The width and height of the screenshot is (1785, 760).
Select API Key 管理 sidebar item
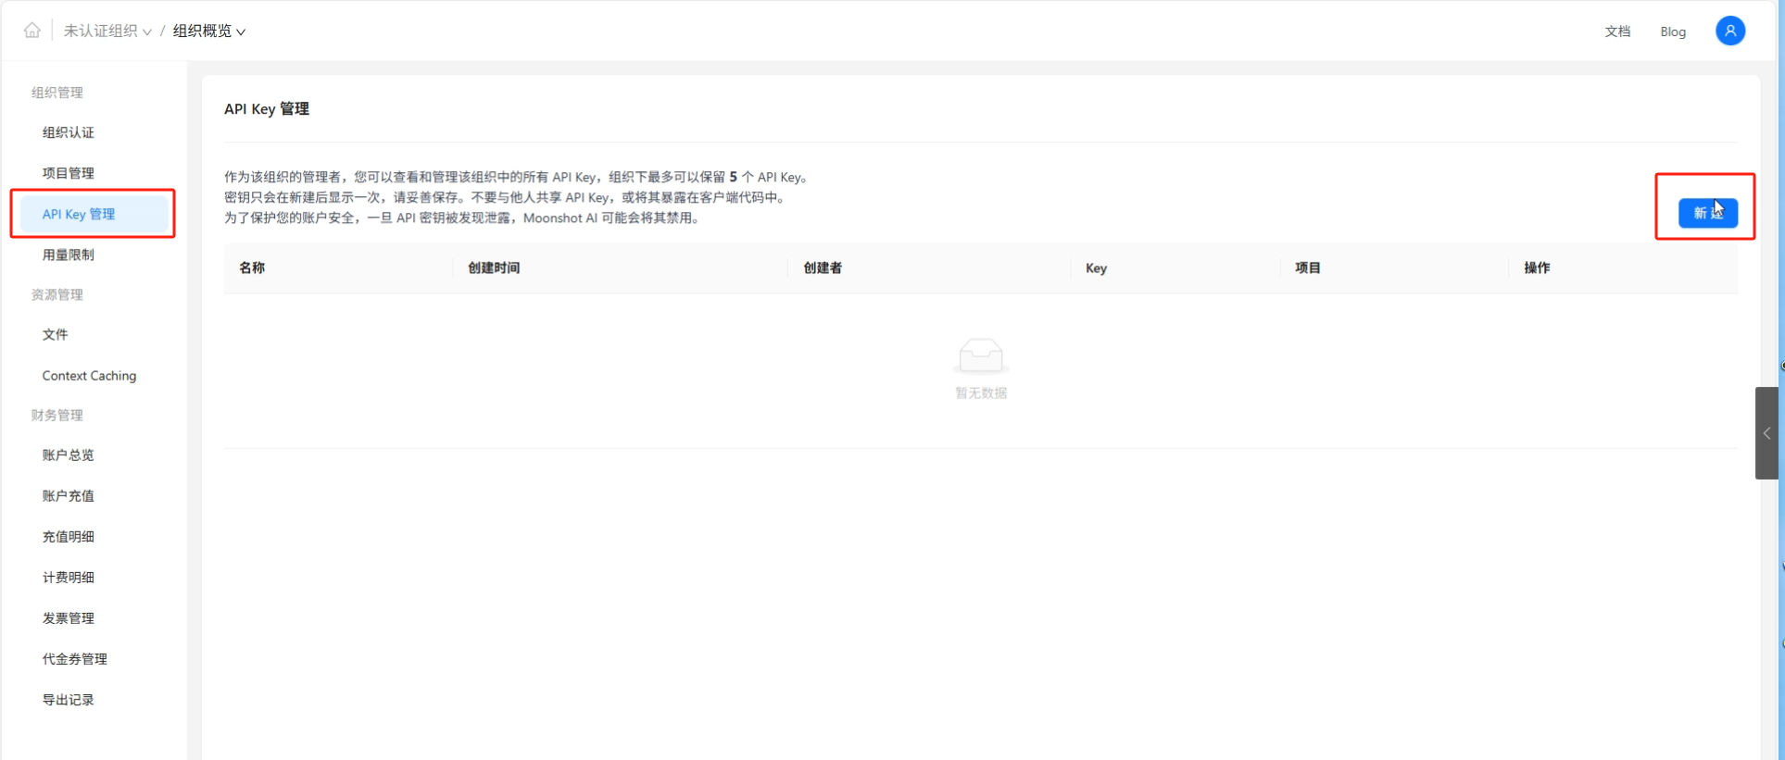coord(79,214)
